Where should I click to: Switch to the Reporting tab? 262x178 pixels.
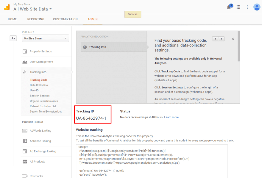click(x=36, y=19)
